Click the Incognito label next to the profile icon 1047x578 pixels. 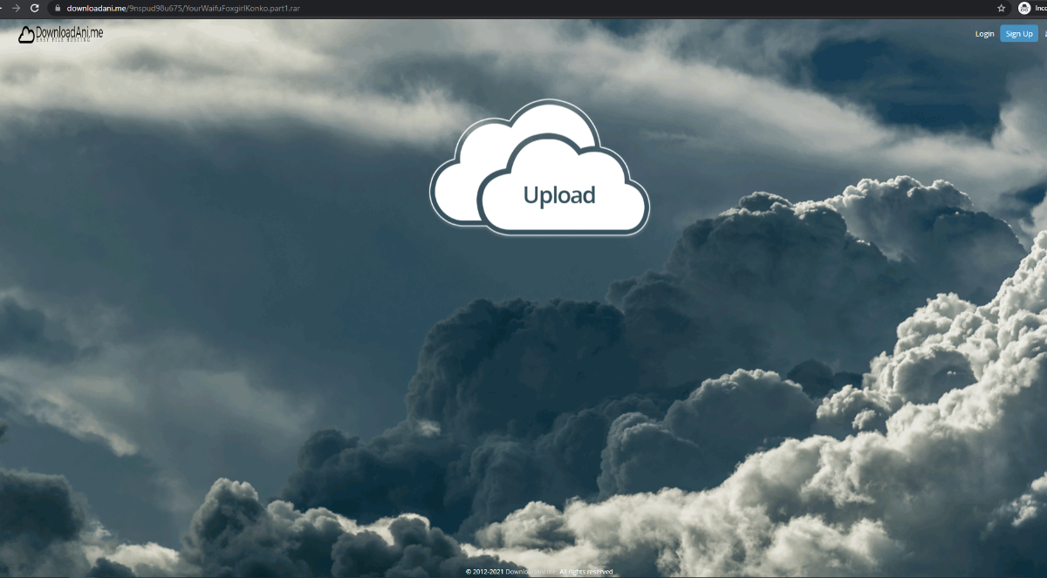pyautogui.click(x=1040, y=8)
